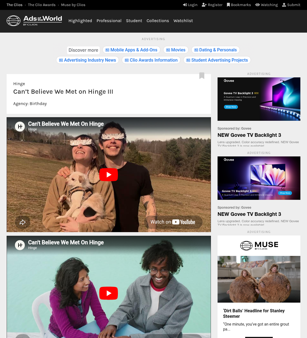Open Bookmarks in the top bar
The image size is (307, 338).
tap(239, 5)
